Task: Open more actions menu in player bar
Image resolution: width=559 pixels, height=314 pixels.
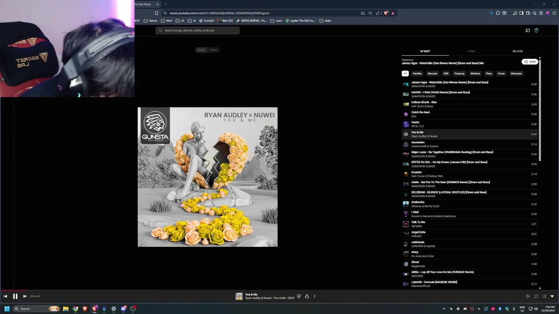Action: [x=314, y=296]
